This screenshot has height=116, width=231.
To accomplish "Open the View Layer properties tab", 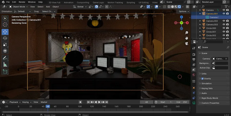I will click(194, 65).
